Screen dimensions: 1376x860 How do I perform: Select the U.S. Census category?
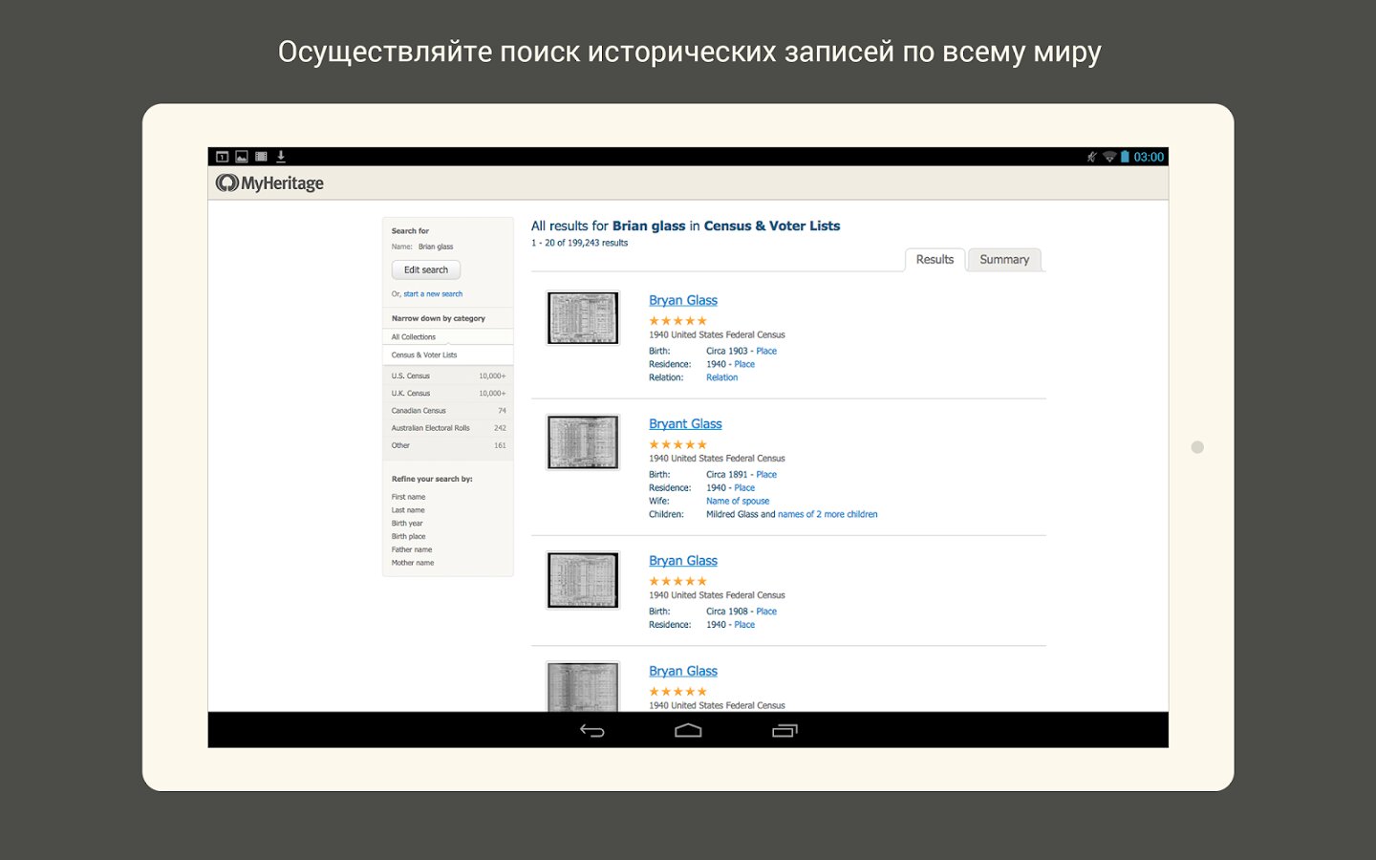(411, 376)
